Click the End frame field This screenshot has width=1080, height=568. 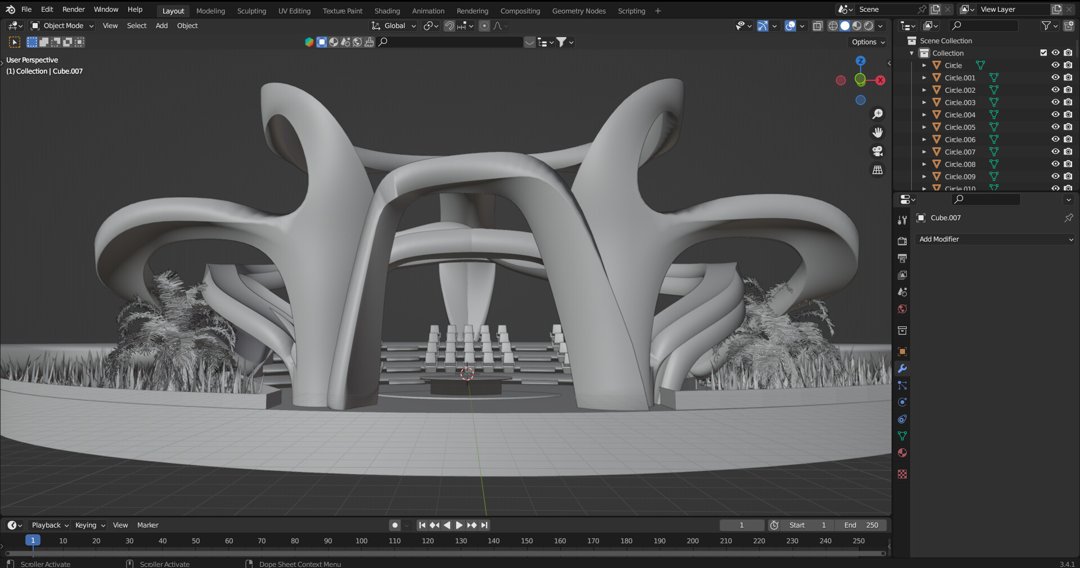click(861, 525)
